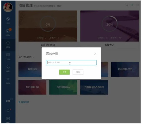This screenshot has width=142, height=124.
Task: Open the lightbulb icon in sidebar
Action: pos(8,79)
